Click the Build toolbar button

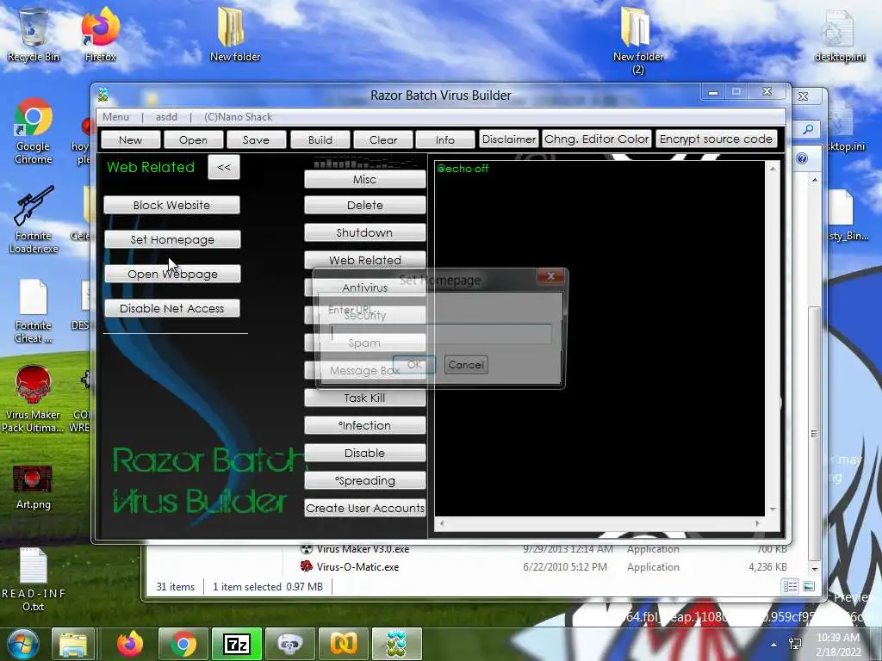tap(320, 140)
